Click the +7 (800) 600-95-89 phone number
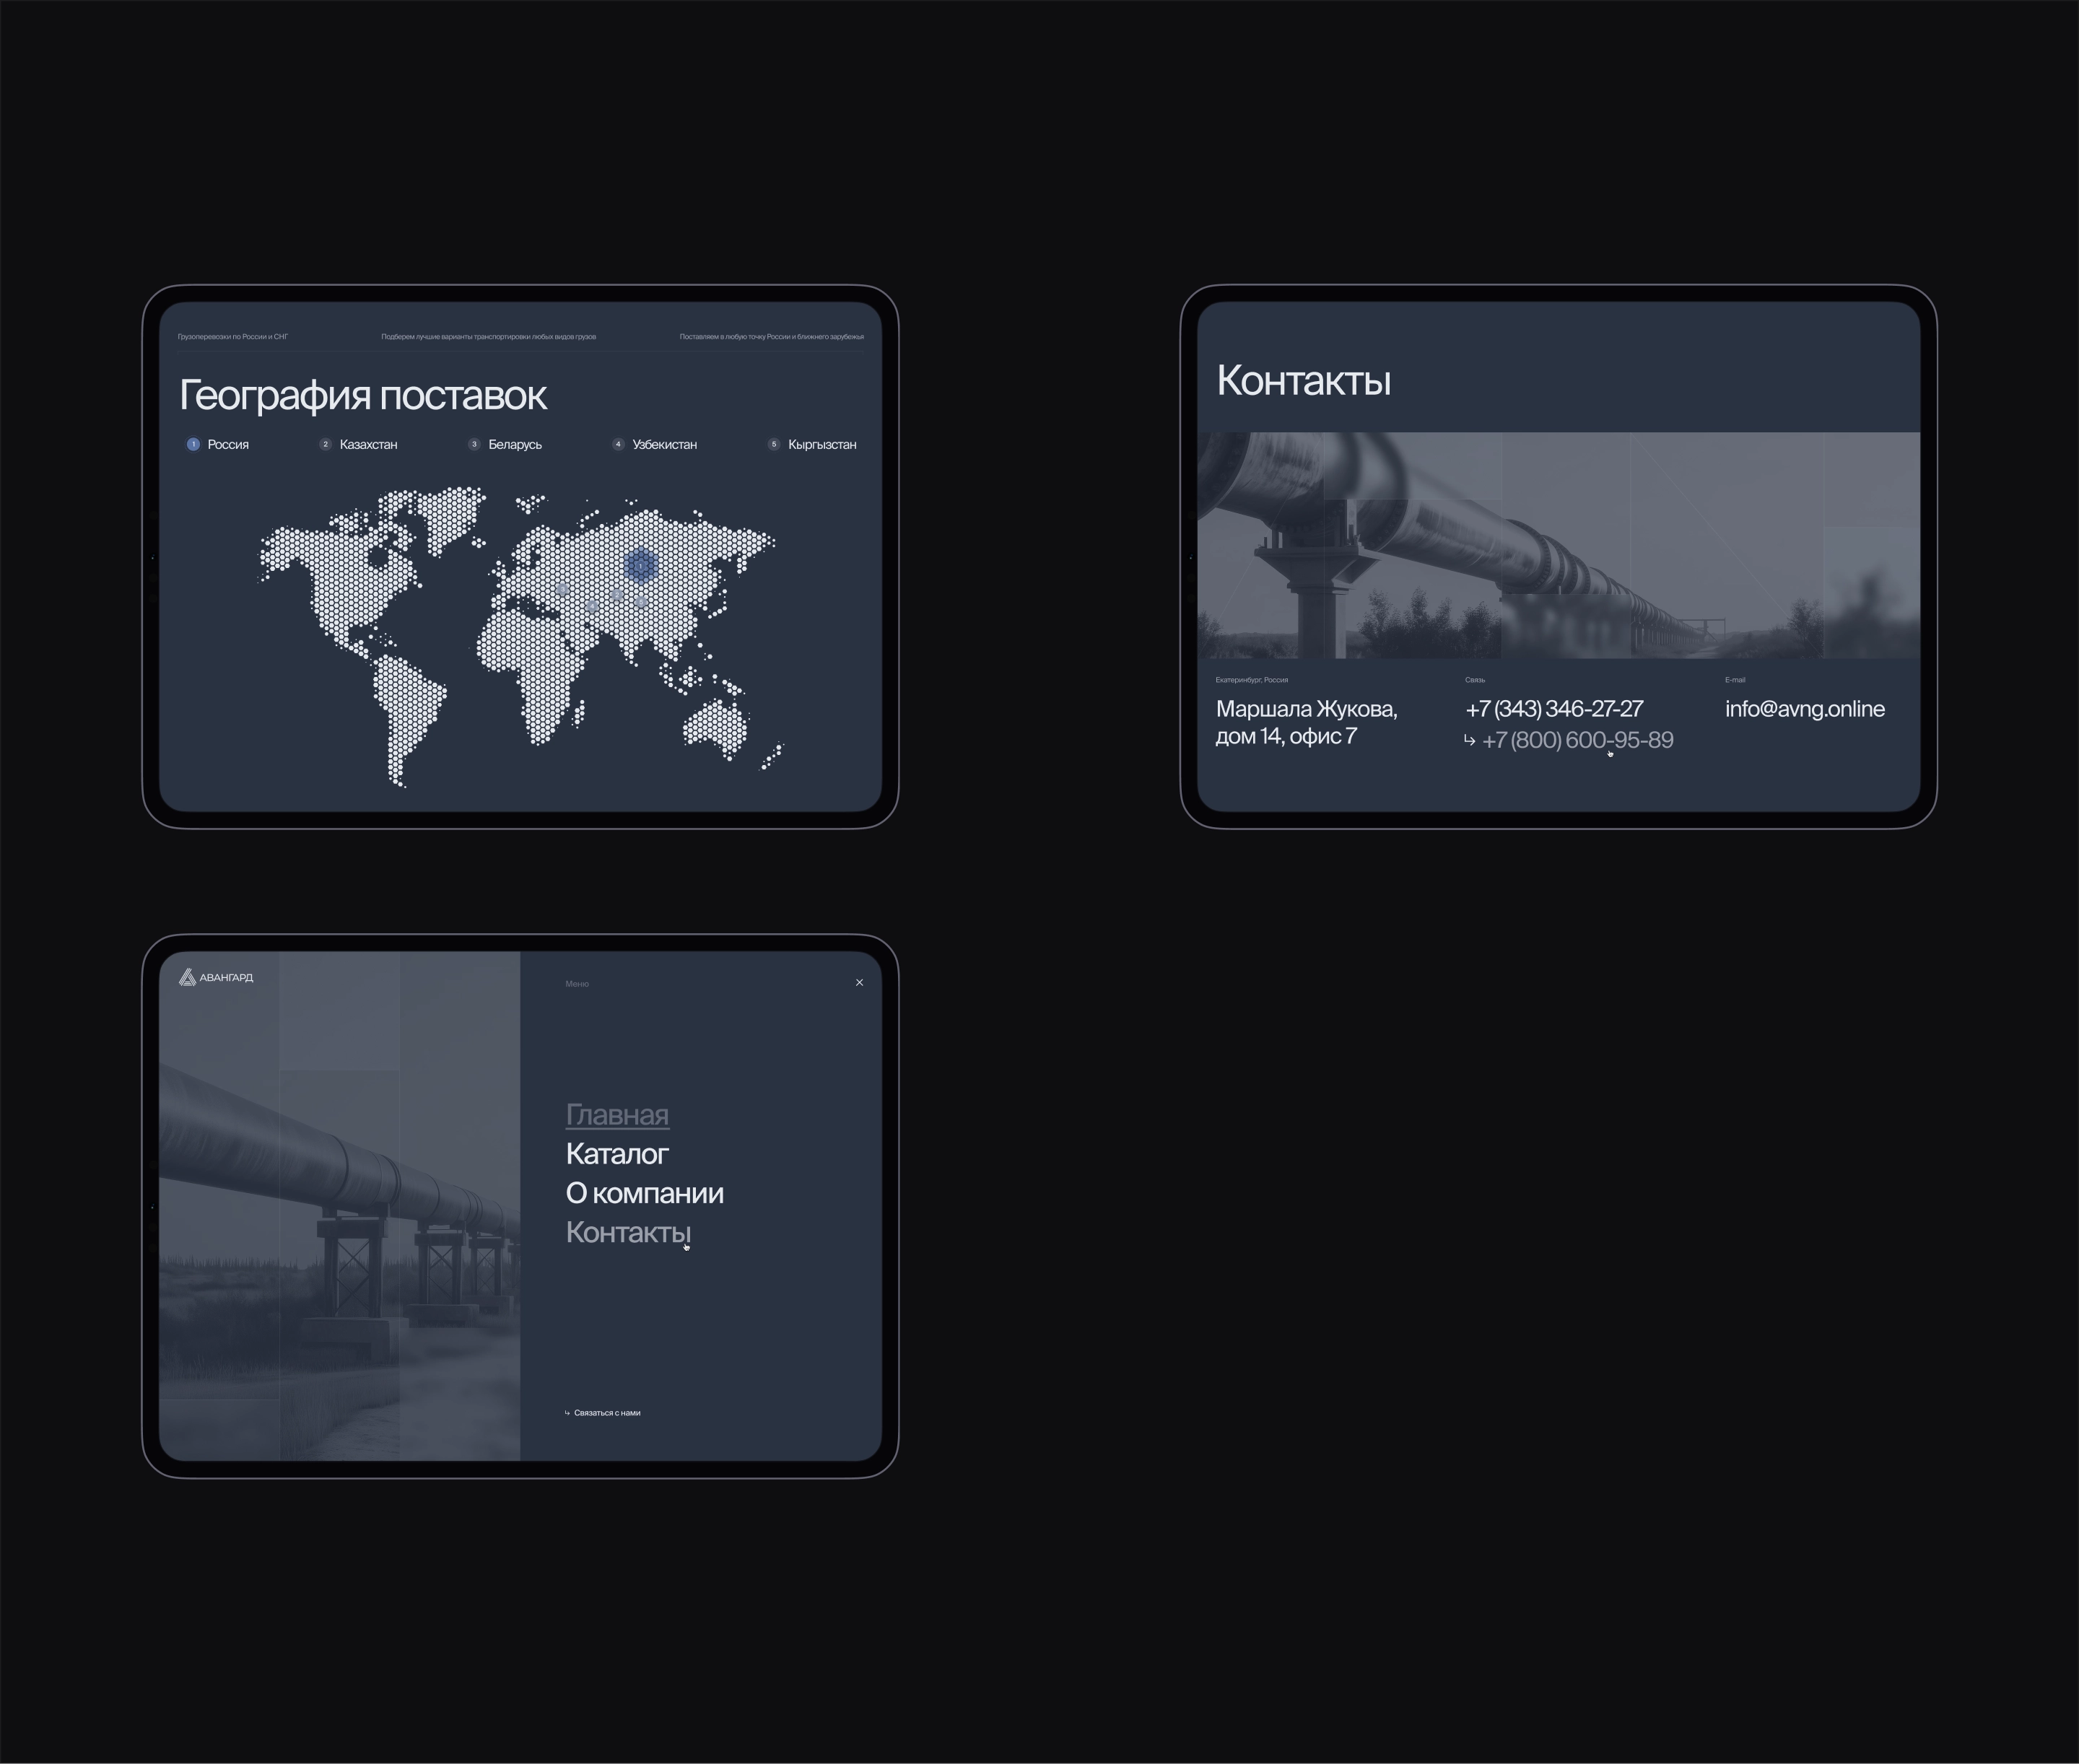2079x1764 pixels. point(1577,740)
